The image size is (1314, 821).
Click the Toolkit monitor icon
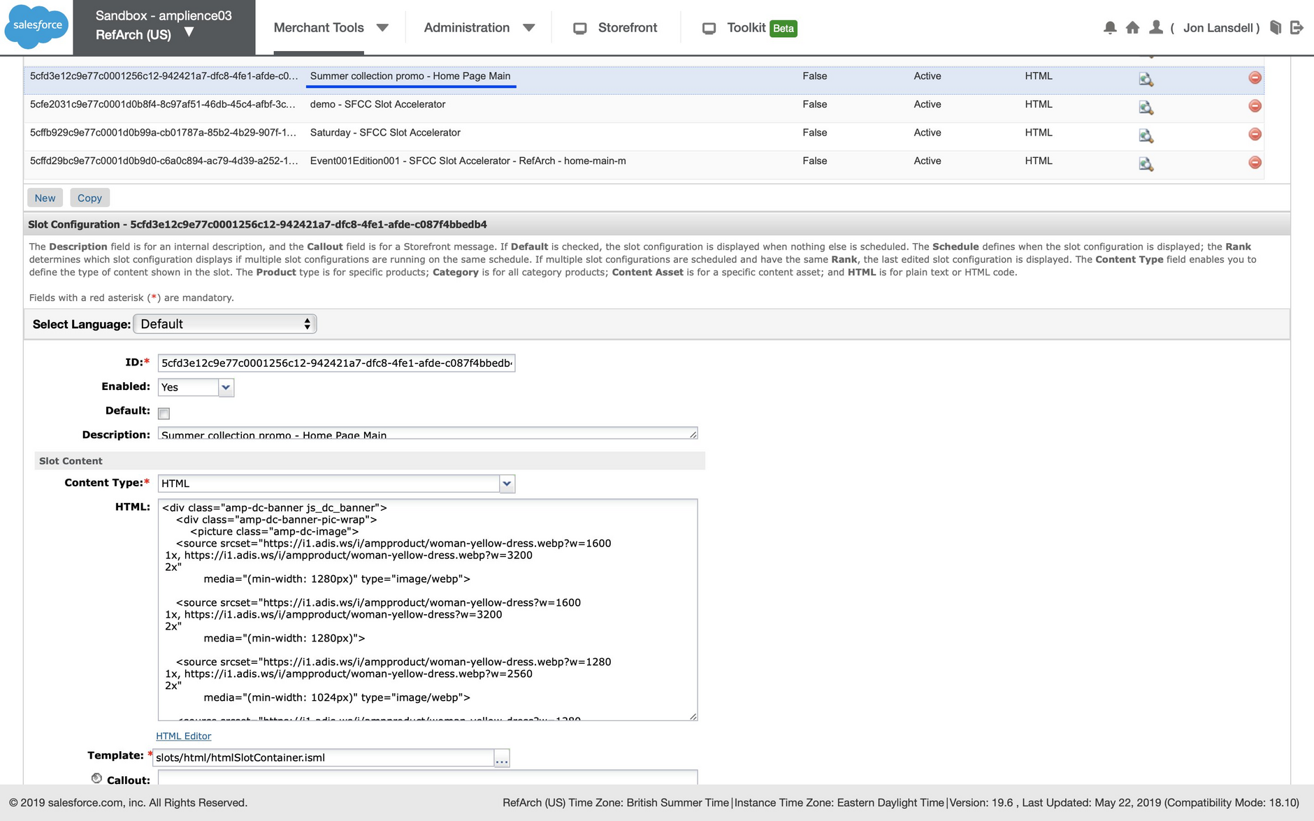pyautogui.click(x=709, y=29)
